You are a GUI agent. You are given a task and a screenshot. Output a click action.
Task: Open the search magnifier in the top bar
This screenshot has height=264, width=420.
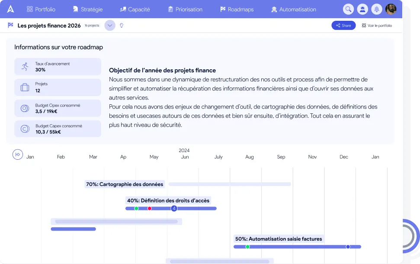tap(348, 9)
